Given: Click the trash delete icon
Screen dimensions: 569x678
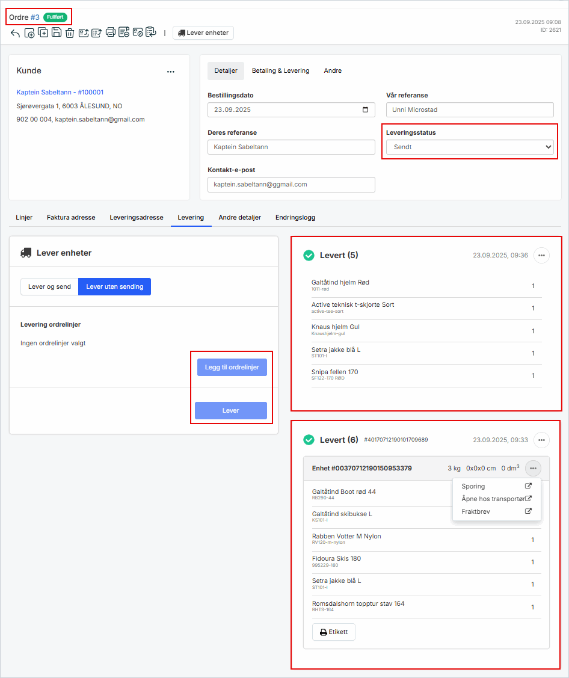Looking at the screenshot, I should point(70,33).
